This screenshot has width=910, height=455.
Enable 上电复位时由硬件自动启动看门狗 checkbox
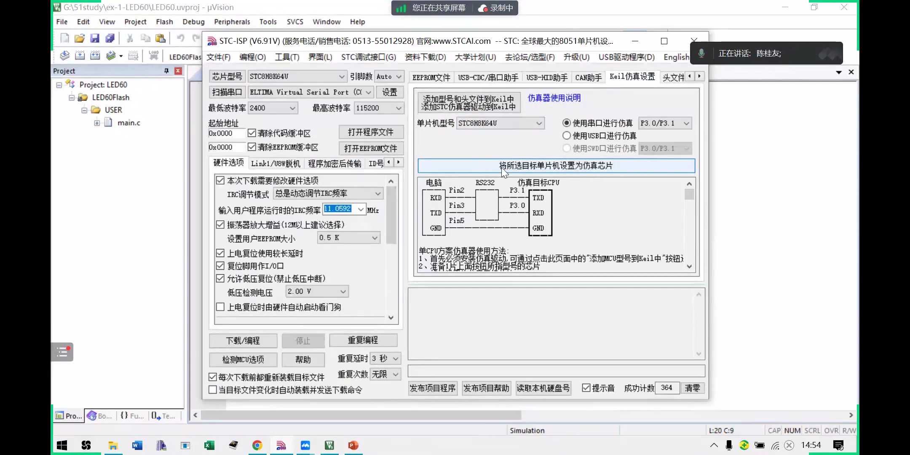coord(220,307)
